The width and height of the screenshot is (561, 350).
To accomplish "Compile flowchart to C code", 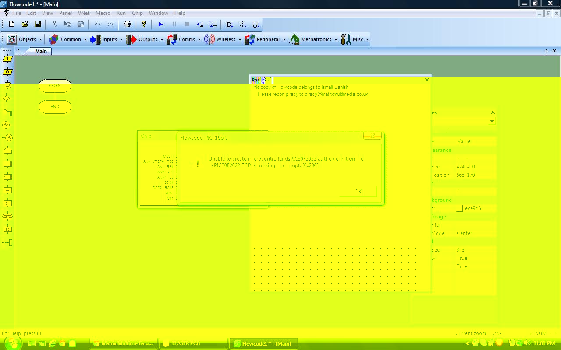I will (230, 24).
